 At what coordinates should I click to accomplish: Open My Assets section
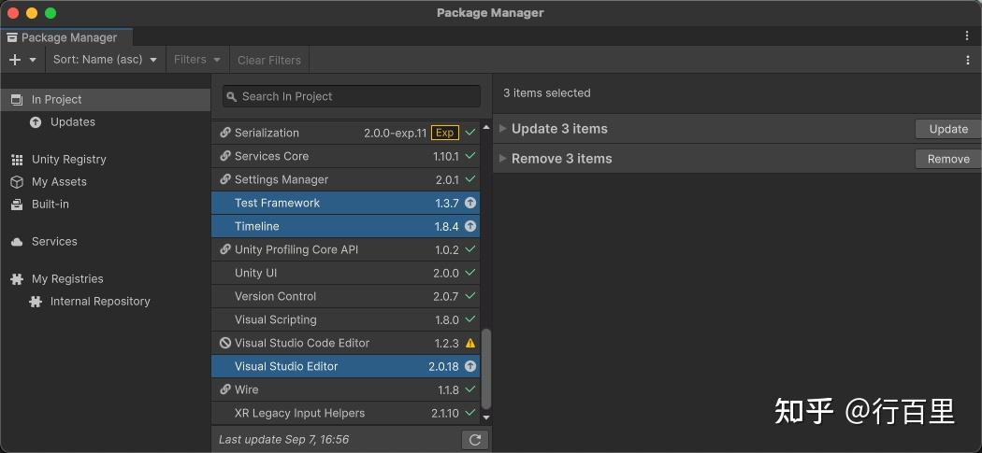click(59, 182)
